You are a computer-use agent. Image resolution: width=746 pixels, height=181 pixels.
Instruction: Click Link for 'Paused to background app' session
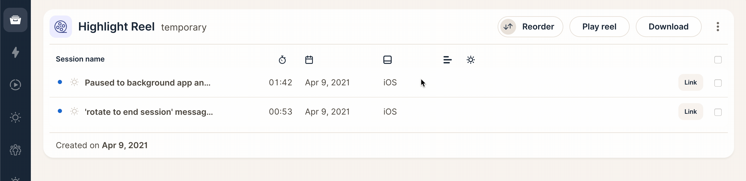point(690,82)
